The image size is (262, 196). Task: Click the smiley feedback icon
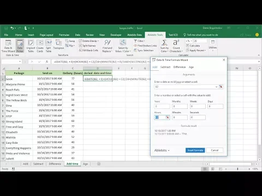pyautogui.click(x=257, y=35)
